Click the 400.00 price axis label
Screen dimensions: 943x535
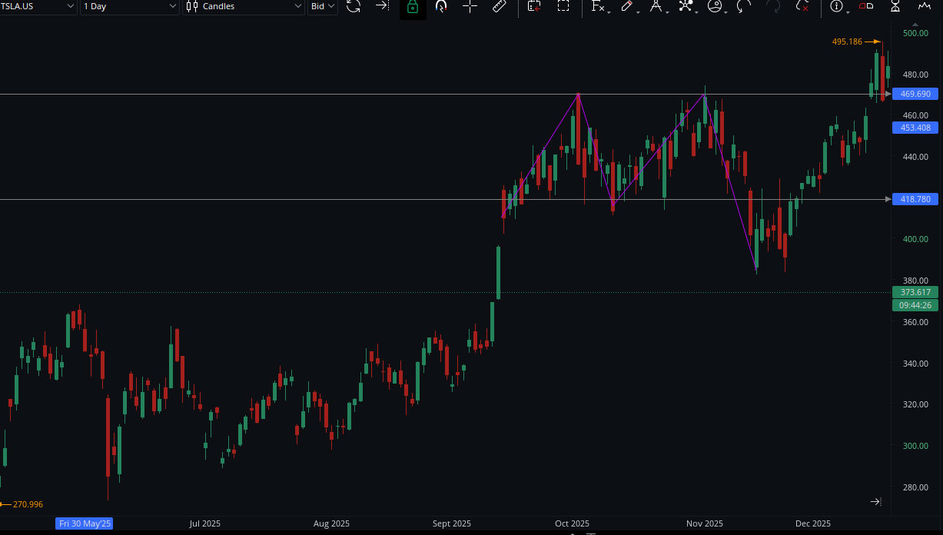(x=915, y=239)
